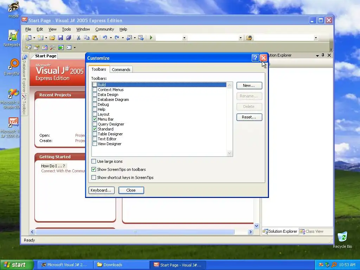Click the New... button in Customize

249,85
